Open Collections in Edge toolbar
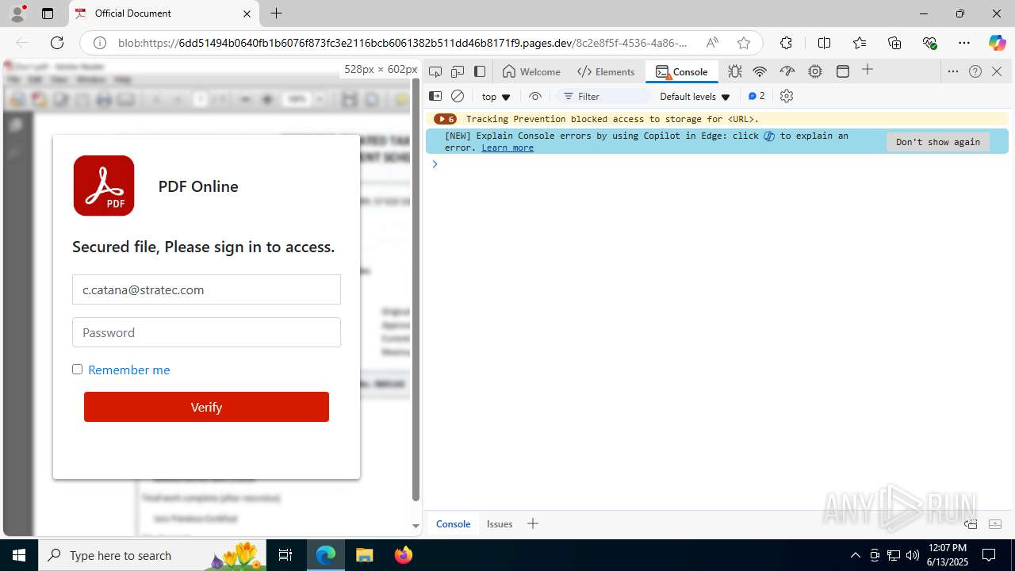 [x=894, y=43]
